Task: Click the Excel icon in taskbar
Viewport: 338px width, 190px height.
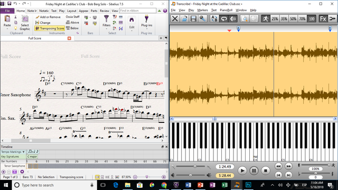Action: (x=224, y=185)
